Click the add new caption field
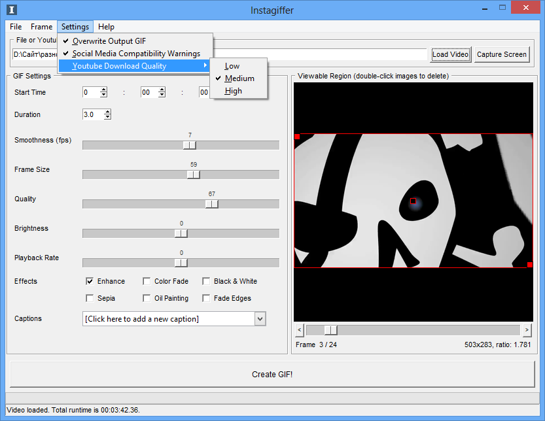Image resolution: width=545 pixels, height=421 pixels. pos(169,319)
